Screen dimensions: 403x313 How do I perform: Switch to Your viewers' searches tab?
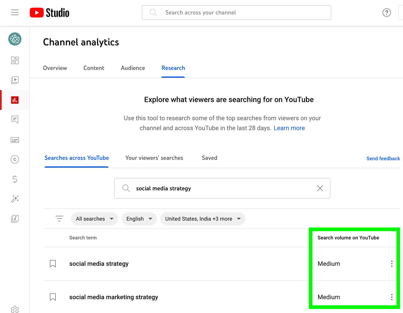[154, 158]
